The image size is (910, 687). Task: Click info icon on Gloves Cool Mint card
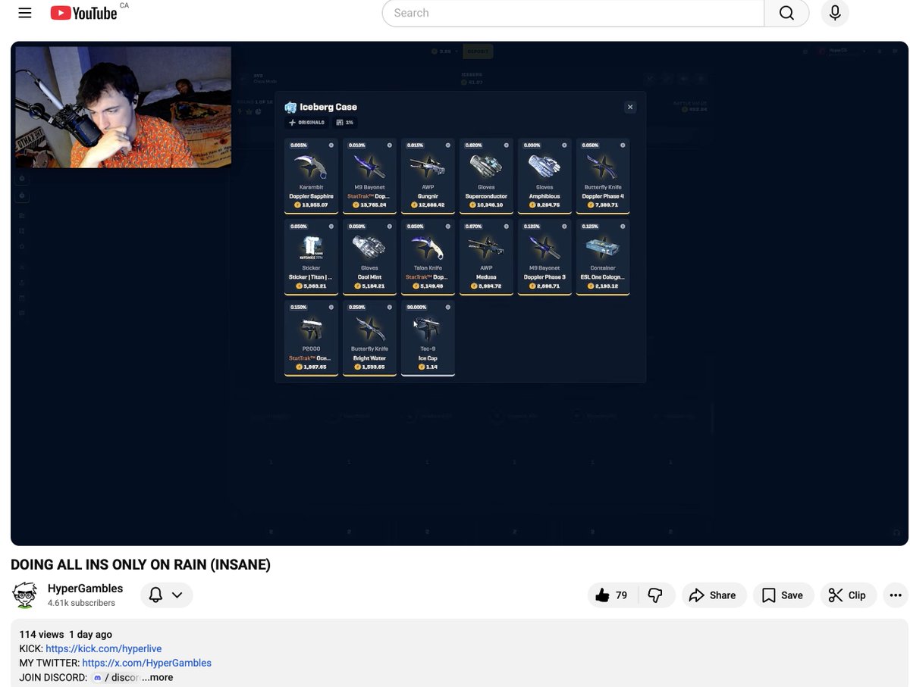(x=389, y=226)
